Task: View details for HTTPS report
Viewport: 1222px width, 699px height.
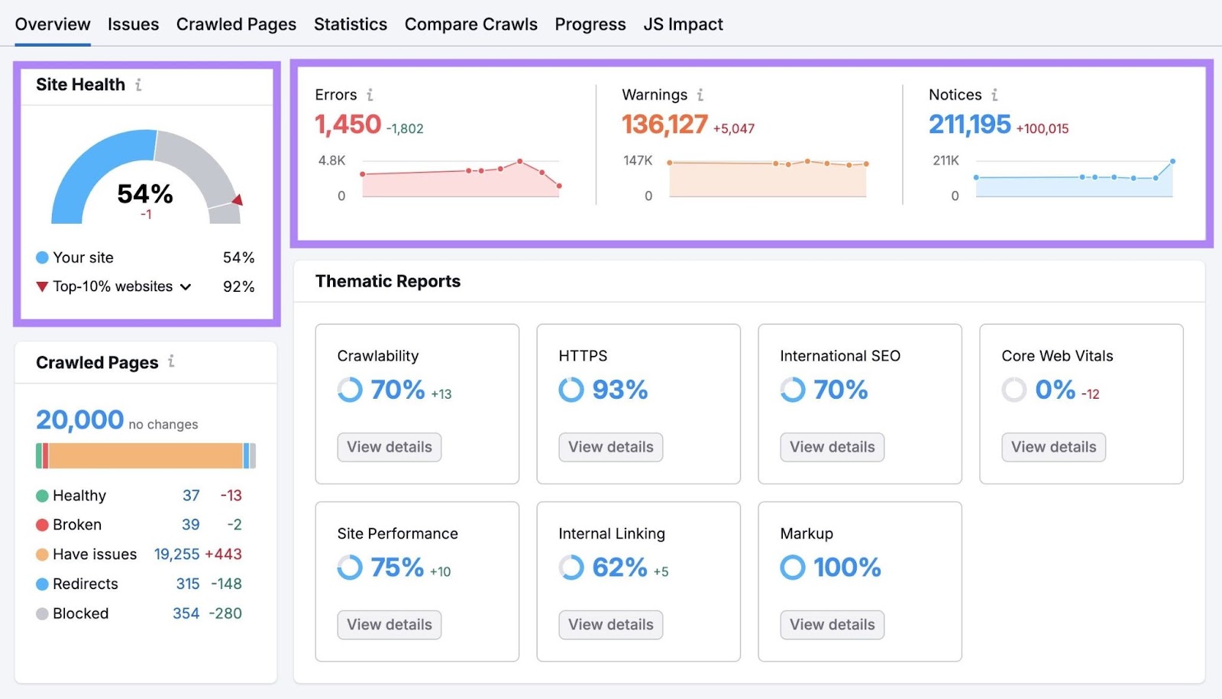Action: click(610, 447)
